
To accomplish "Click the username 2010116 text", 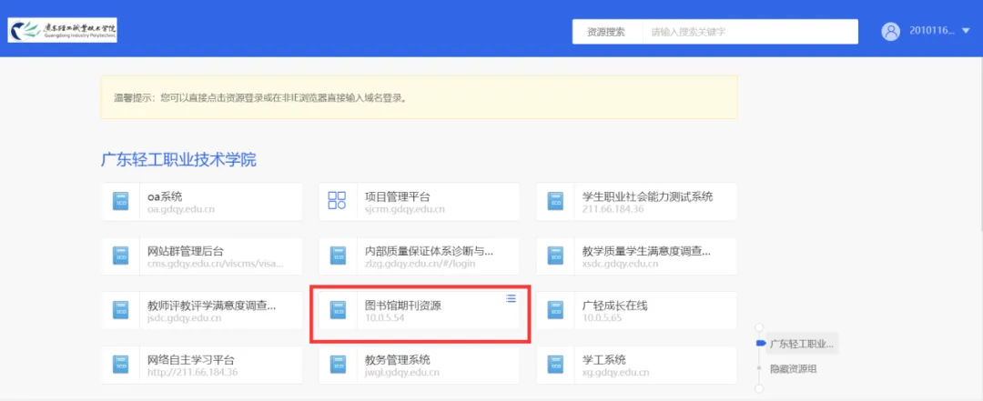I will click(x=932, y=31).
